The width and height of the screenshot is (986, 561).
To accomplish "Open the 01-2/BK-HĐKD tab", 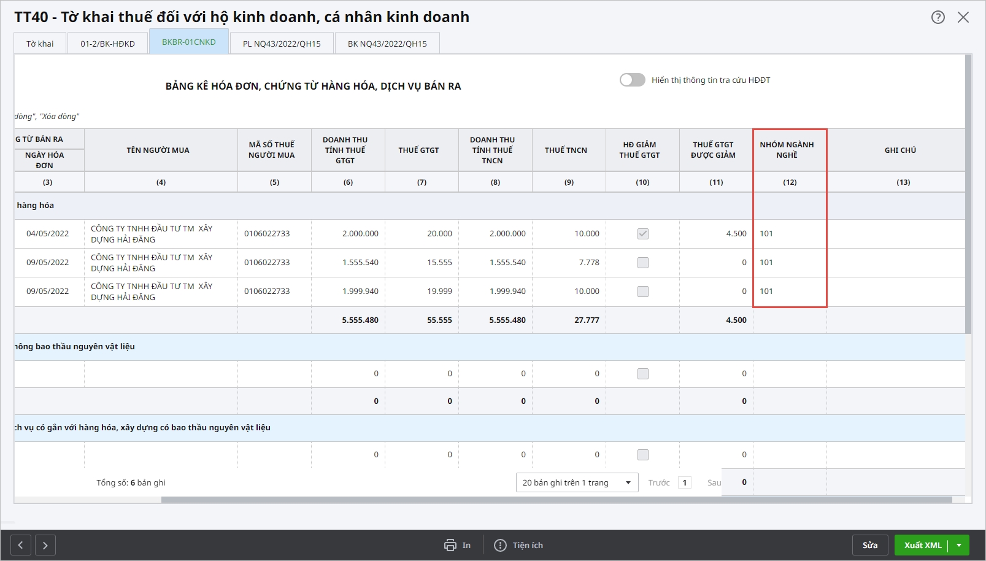I will pyautogui.click(x=107, y=44).
